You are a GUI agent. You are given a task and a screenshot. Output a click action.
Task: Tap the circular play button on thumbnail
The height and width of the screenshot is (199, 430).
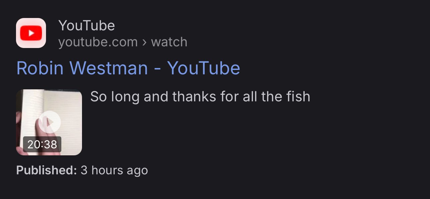pos(49,122)
